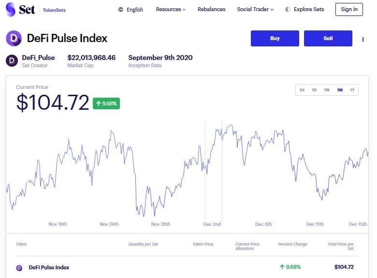The height and width of the screenshot is (278, 377).
Task: Switch chart range to 1Y
Action: pos(352,90)
